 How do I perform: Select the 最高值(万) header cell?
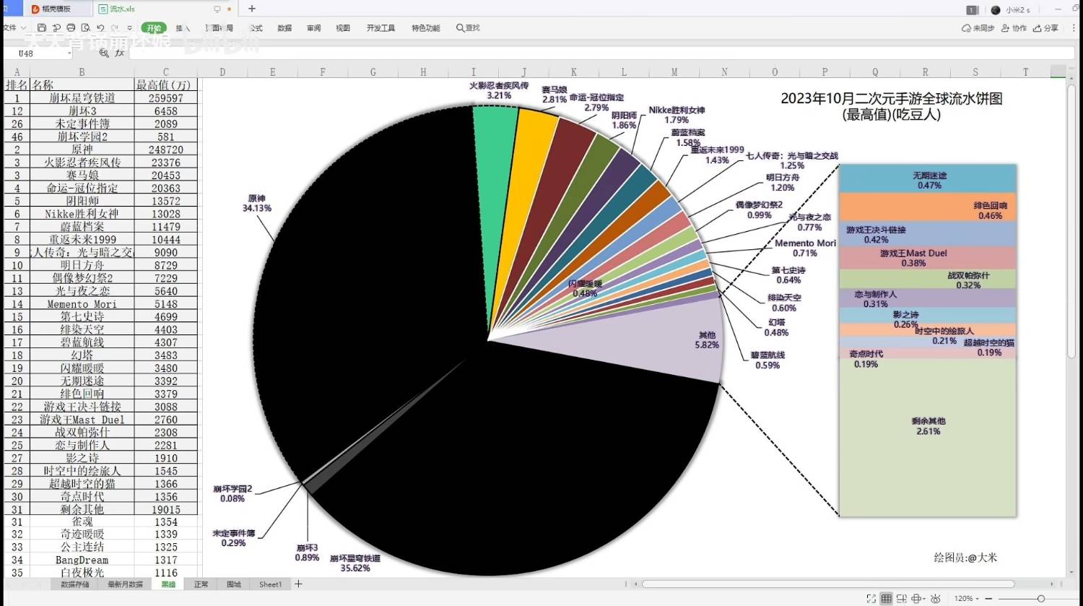165,85
